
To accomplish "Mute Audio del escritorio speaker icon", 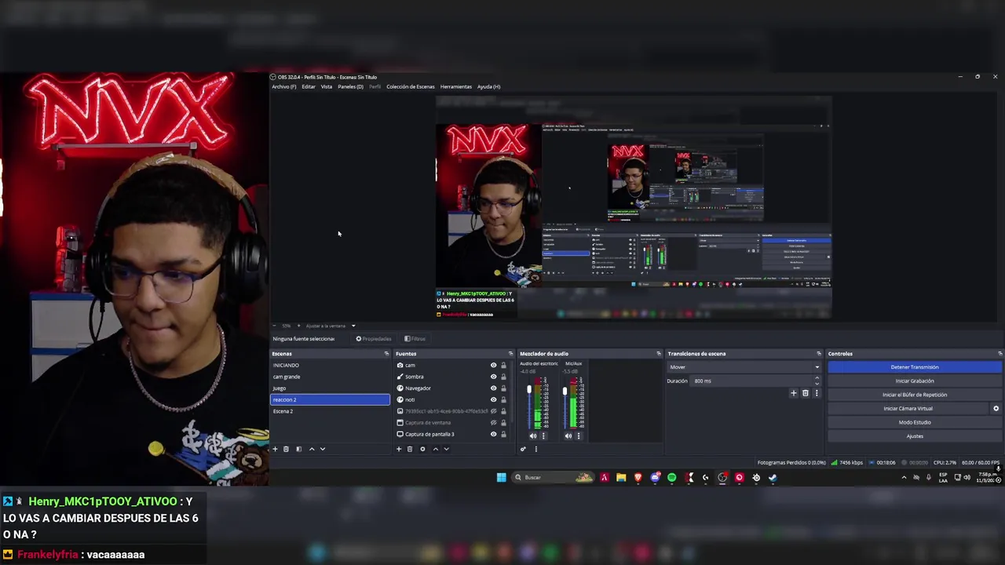I will point(533,436).
